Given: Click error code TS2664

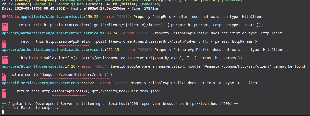Looking at the screenshot, I should coord(101,67).
